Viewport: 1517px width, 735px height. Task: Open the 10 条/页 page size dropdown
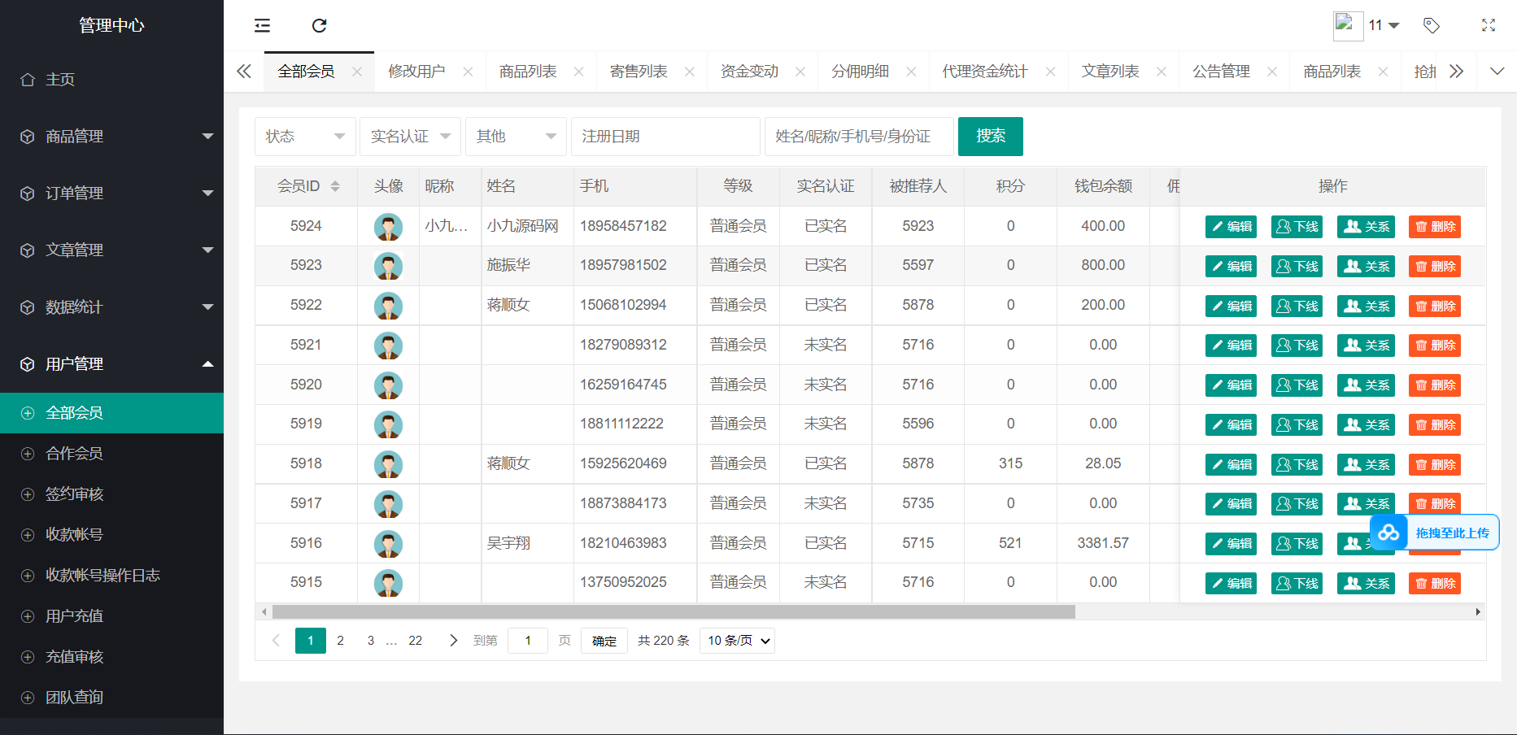click(737, 641)
